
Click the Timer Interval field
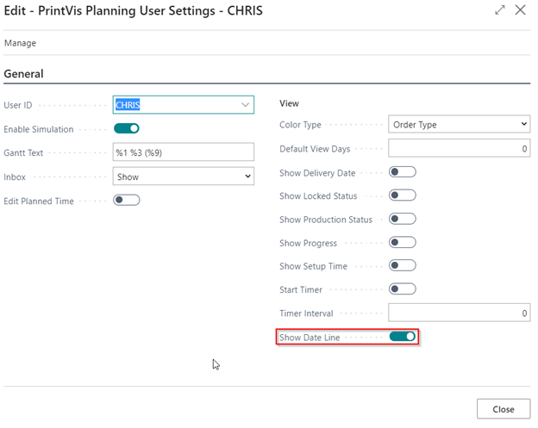459,313
